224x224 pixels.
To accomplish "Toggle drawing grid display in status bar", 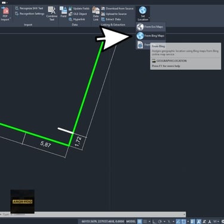I will pyautogui.click(x=140, y=222).
